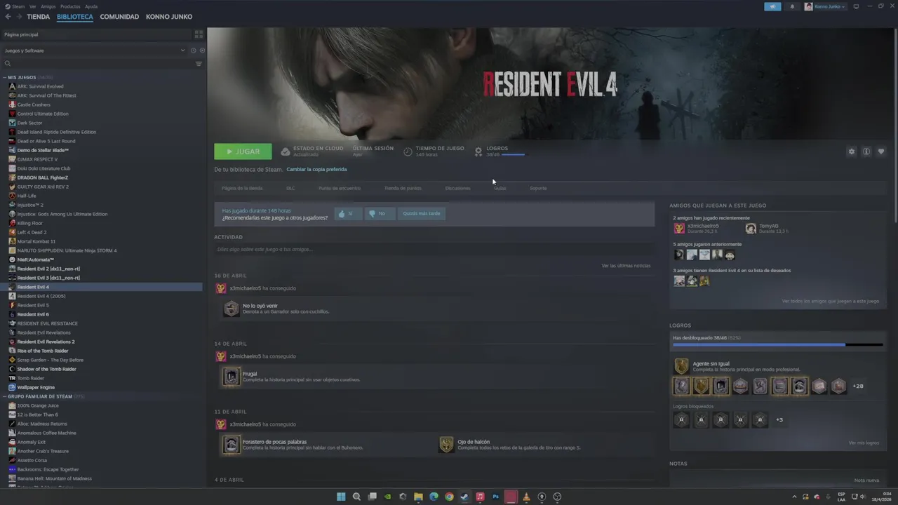Image resolution: width=898 pixels, height=505 pixels.
Task: Open the Discusiones tab
Action: pos(458,188)
